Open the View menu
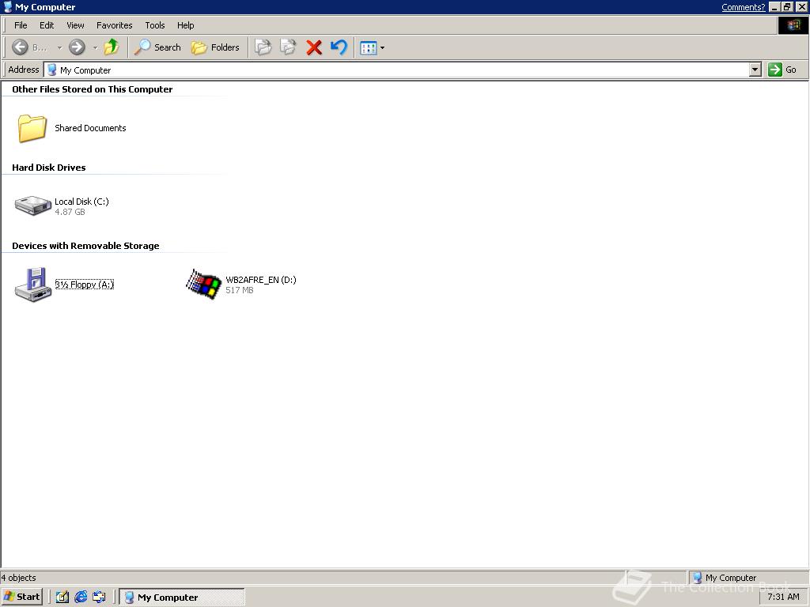This screenshot has height=607, width=810. click(x=75, y=25)
